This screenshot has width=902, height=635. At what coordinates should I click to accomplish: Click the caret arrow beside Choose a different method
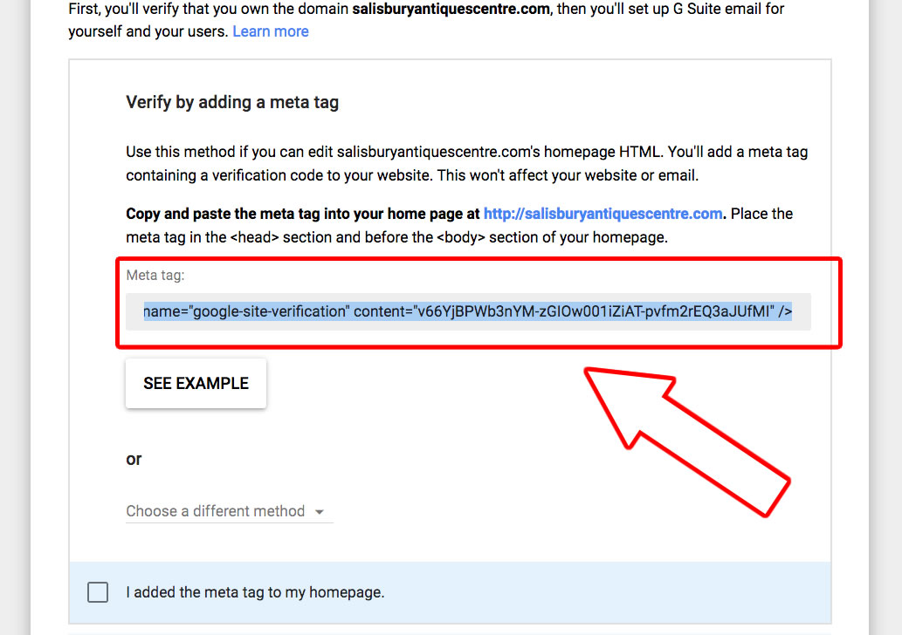click(320, 512)
